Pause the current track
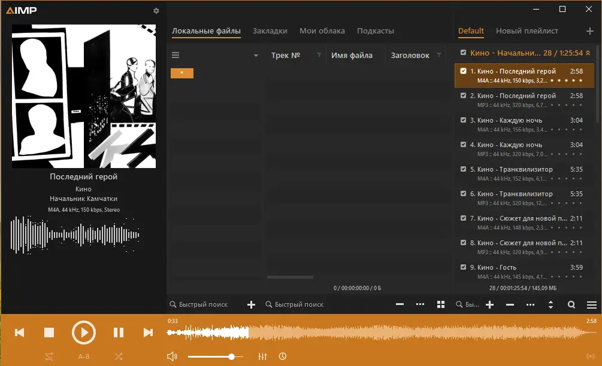This screenshot has height=366, width=602. (x=119, y=333)
